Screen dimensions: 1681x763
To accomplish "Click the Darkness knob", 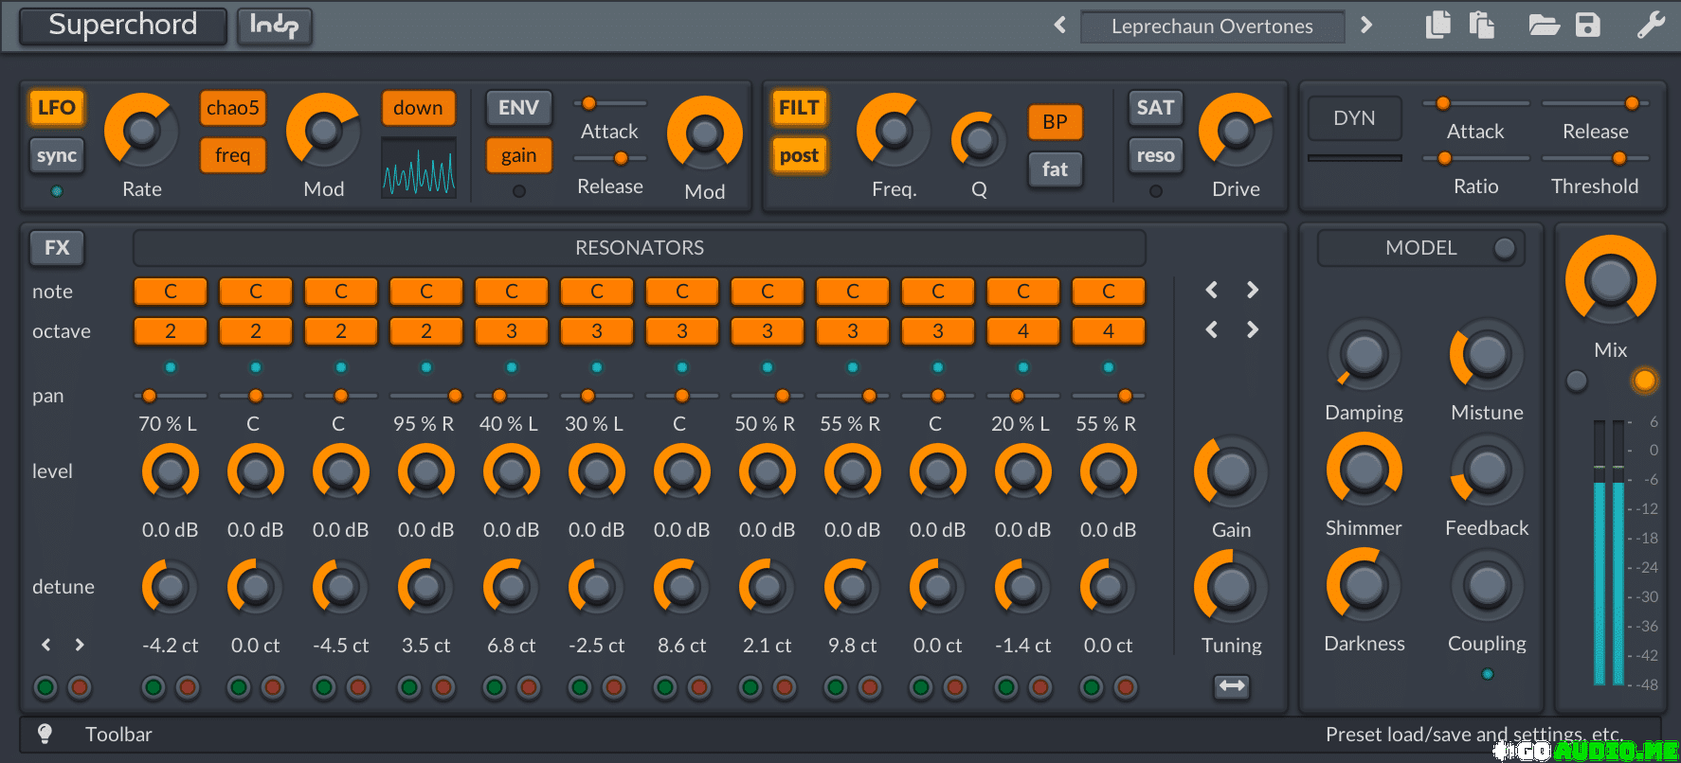I will (1364, 586).
